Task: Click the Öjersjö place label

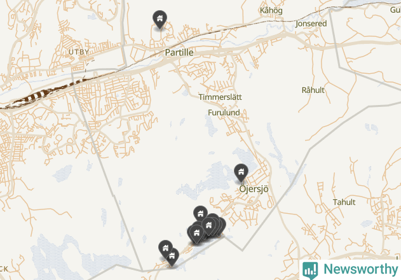Action: point(254,189)
